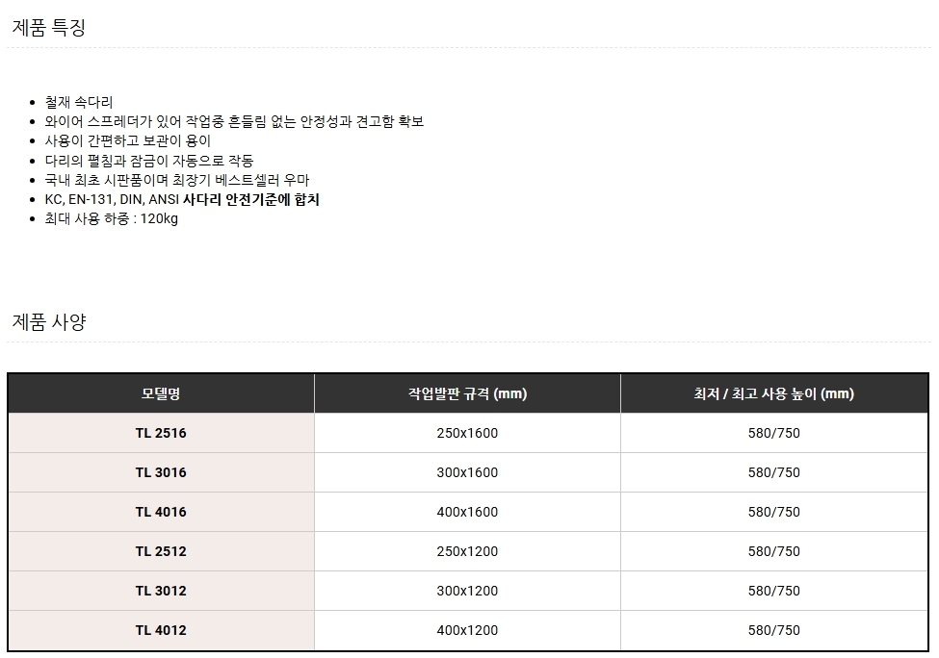
Task: Click the 250x1600 size cell
Action: point(467,433)
